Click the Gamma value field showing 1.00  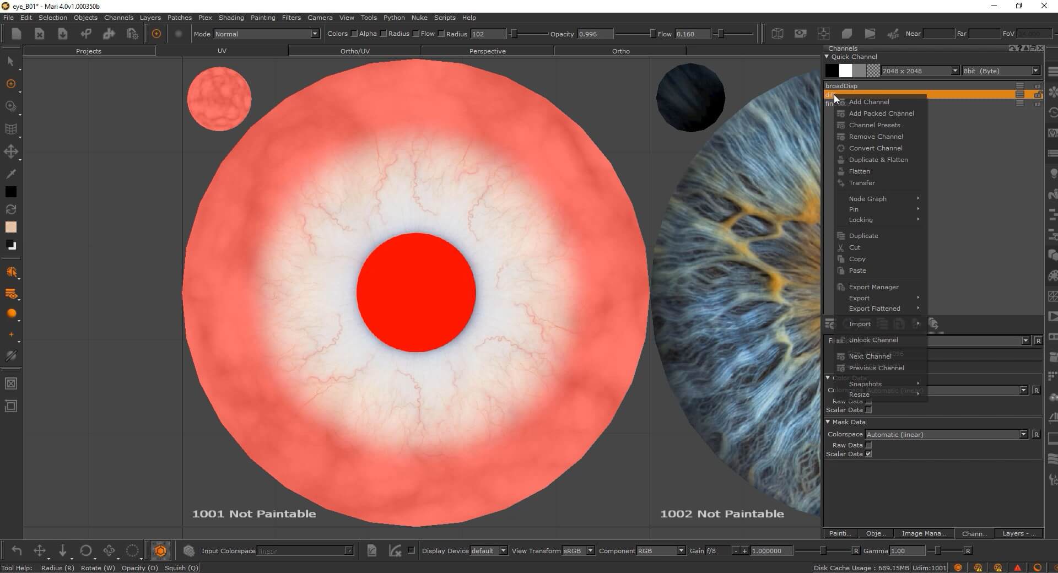pyautogui.click(x=906, y=550)
